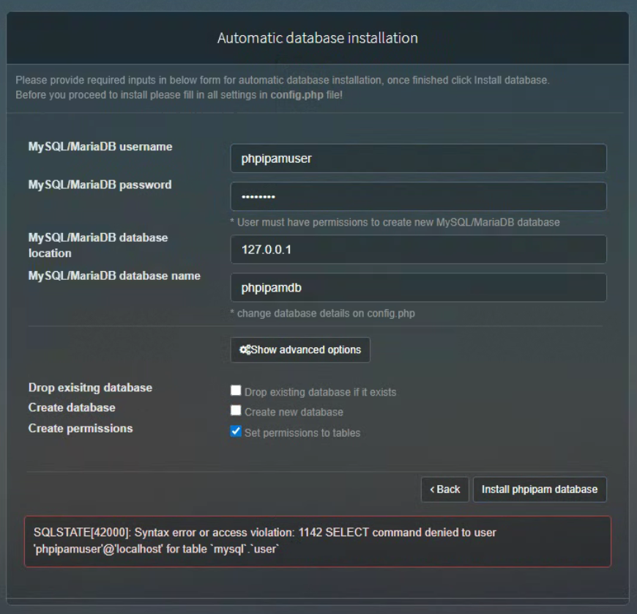
Task: Click the 'Create new database' label text
Action: pyautogui.click(x=294, y=413)
